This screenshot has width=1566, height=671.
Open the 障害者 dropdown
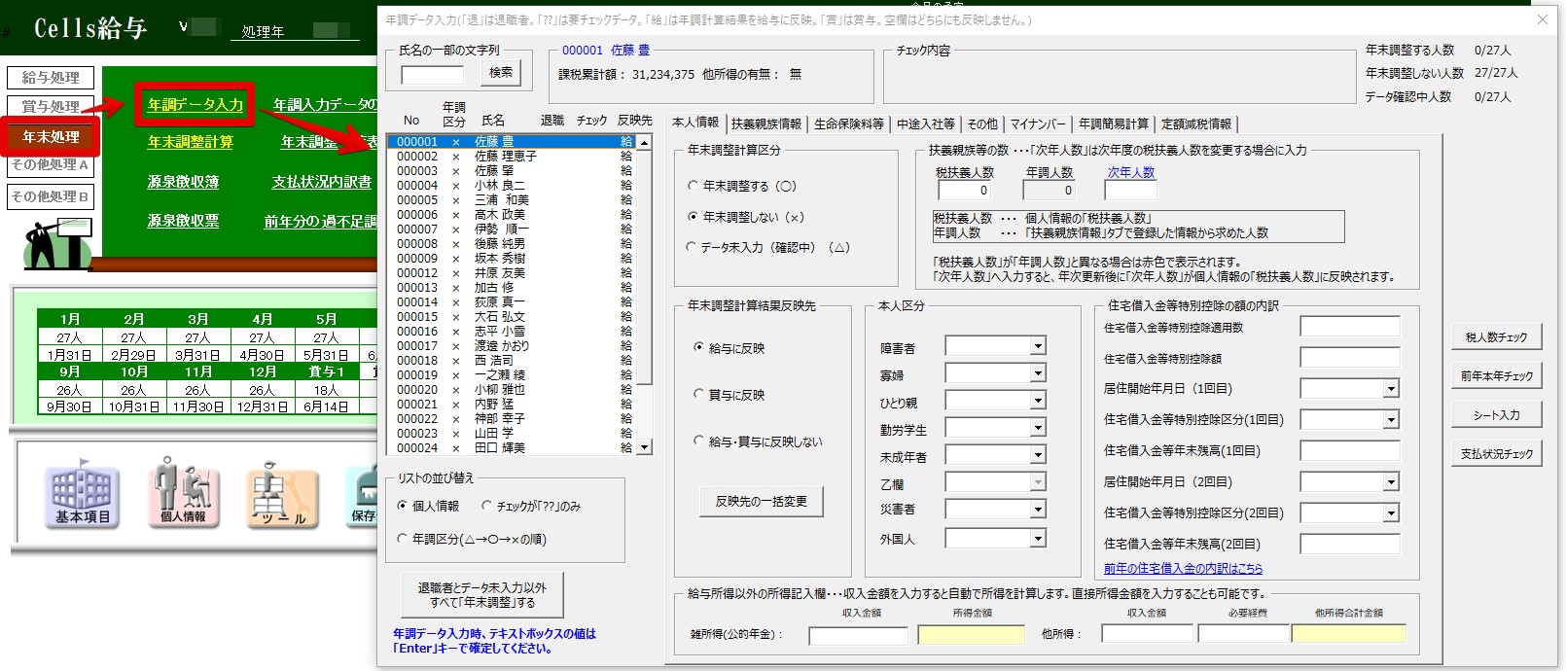point(1038,346)
